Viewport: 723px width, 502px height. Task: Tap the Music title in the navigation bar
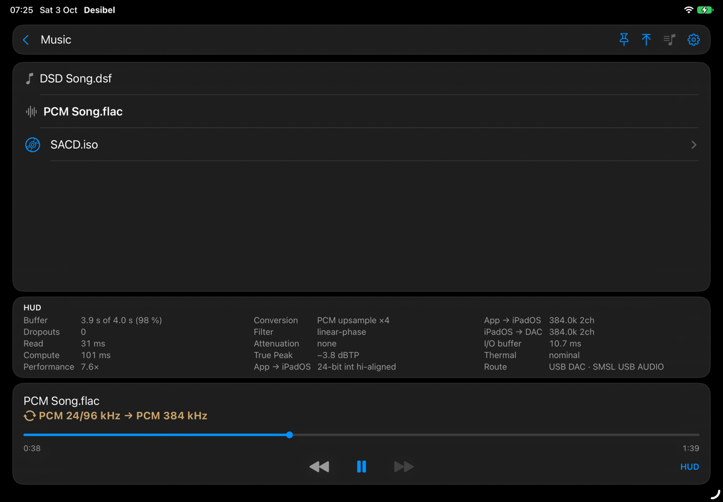[x=56, y=40]
